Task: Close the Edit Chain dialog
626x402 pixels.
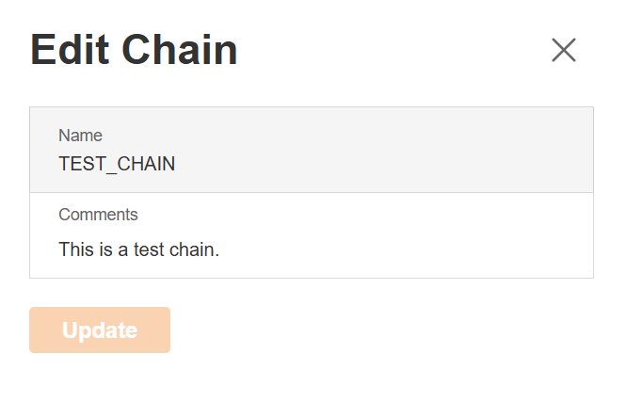Action: pos(563,50)
